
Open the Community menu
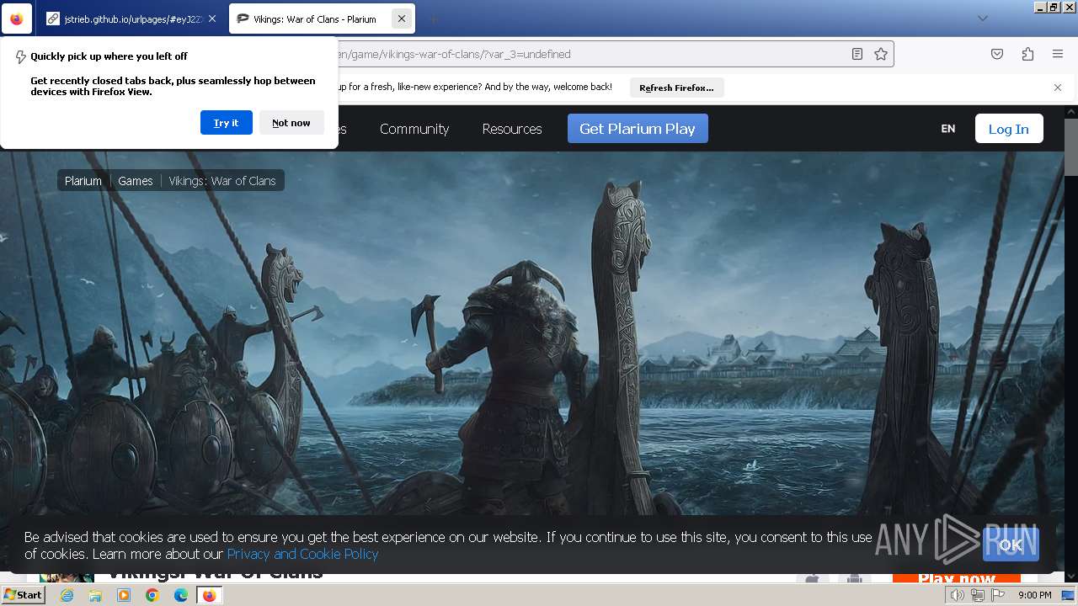414,129
